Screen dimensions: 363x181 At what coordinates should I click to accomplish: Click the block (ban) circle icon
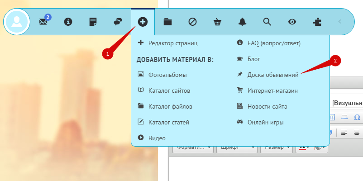click(192, 22)
